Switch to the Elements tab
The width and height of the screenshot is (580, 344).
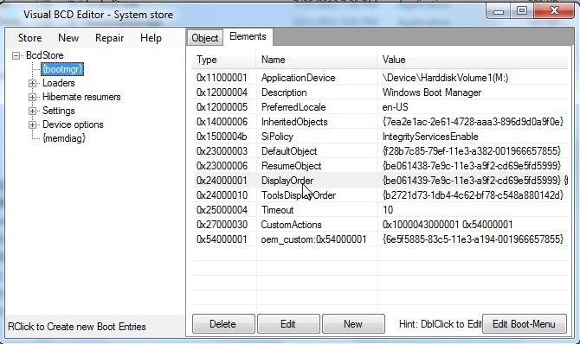coord(248,36)
